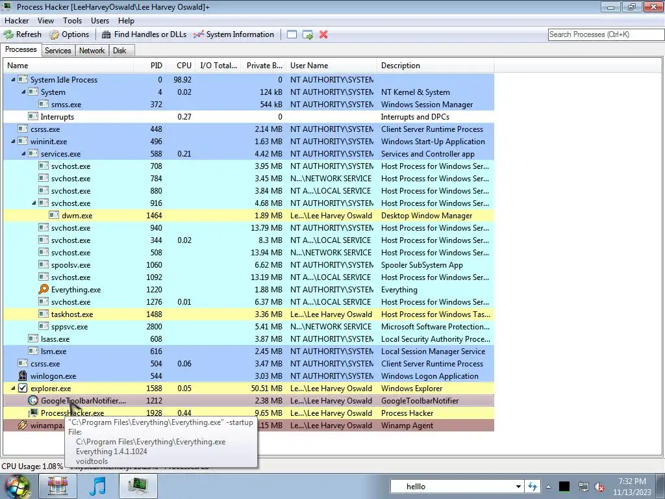Open the Hacker menu
The image size is (665, 499).
16,20
